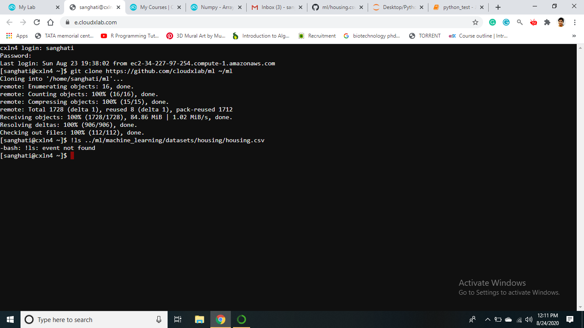Open the Gmail Inbox tab

(278, 7)
